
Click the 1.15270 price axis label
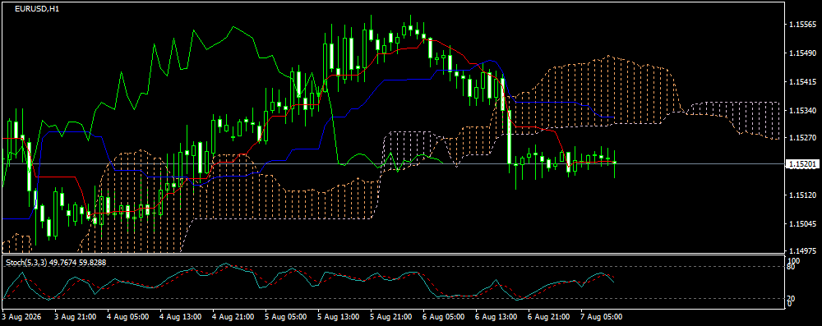[804, 139]
